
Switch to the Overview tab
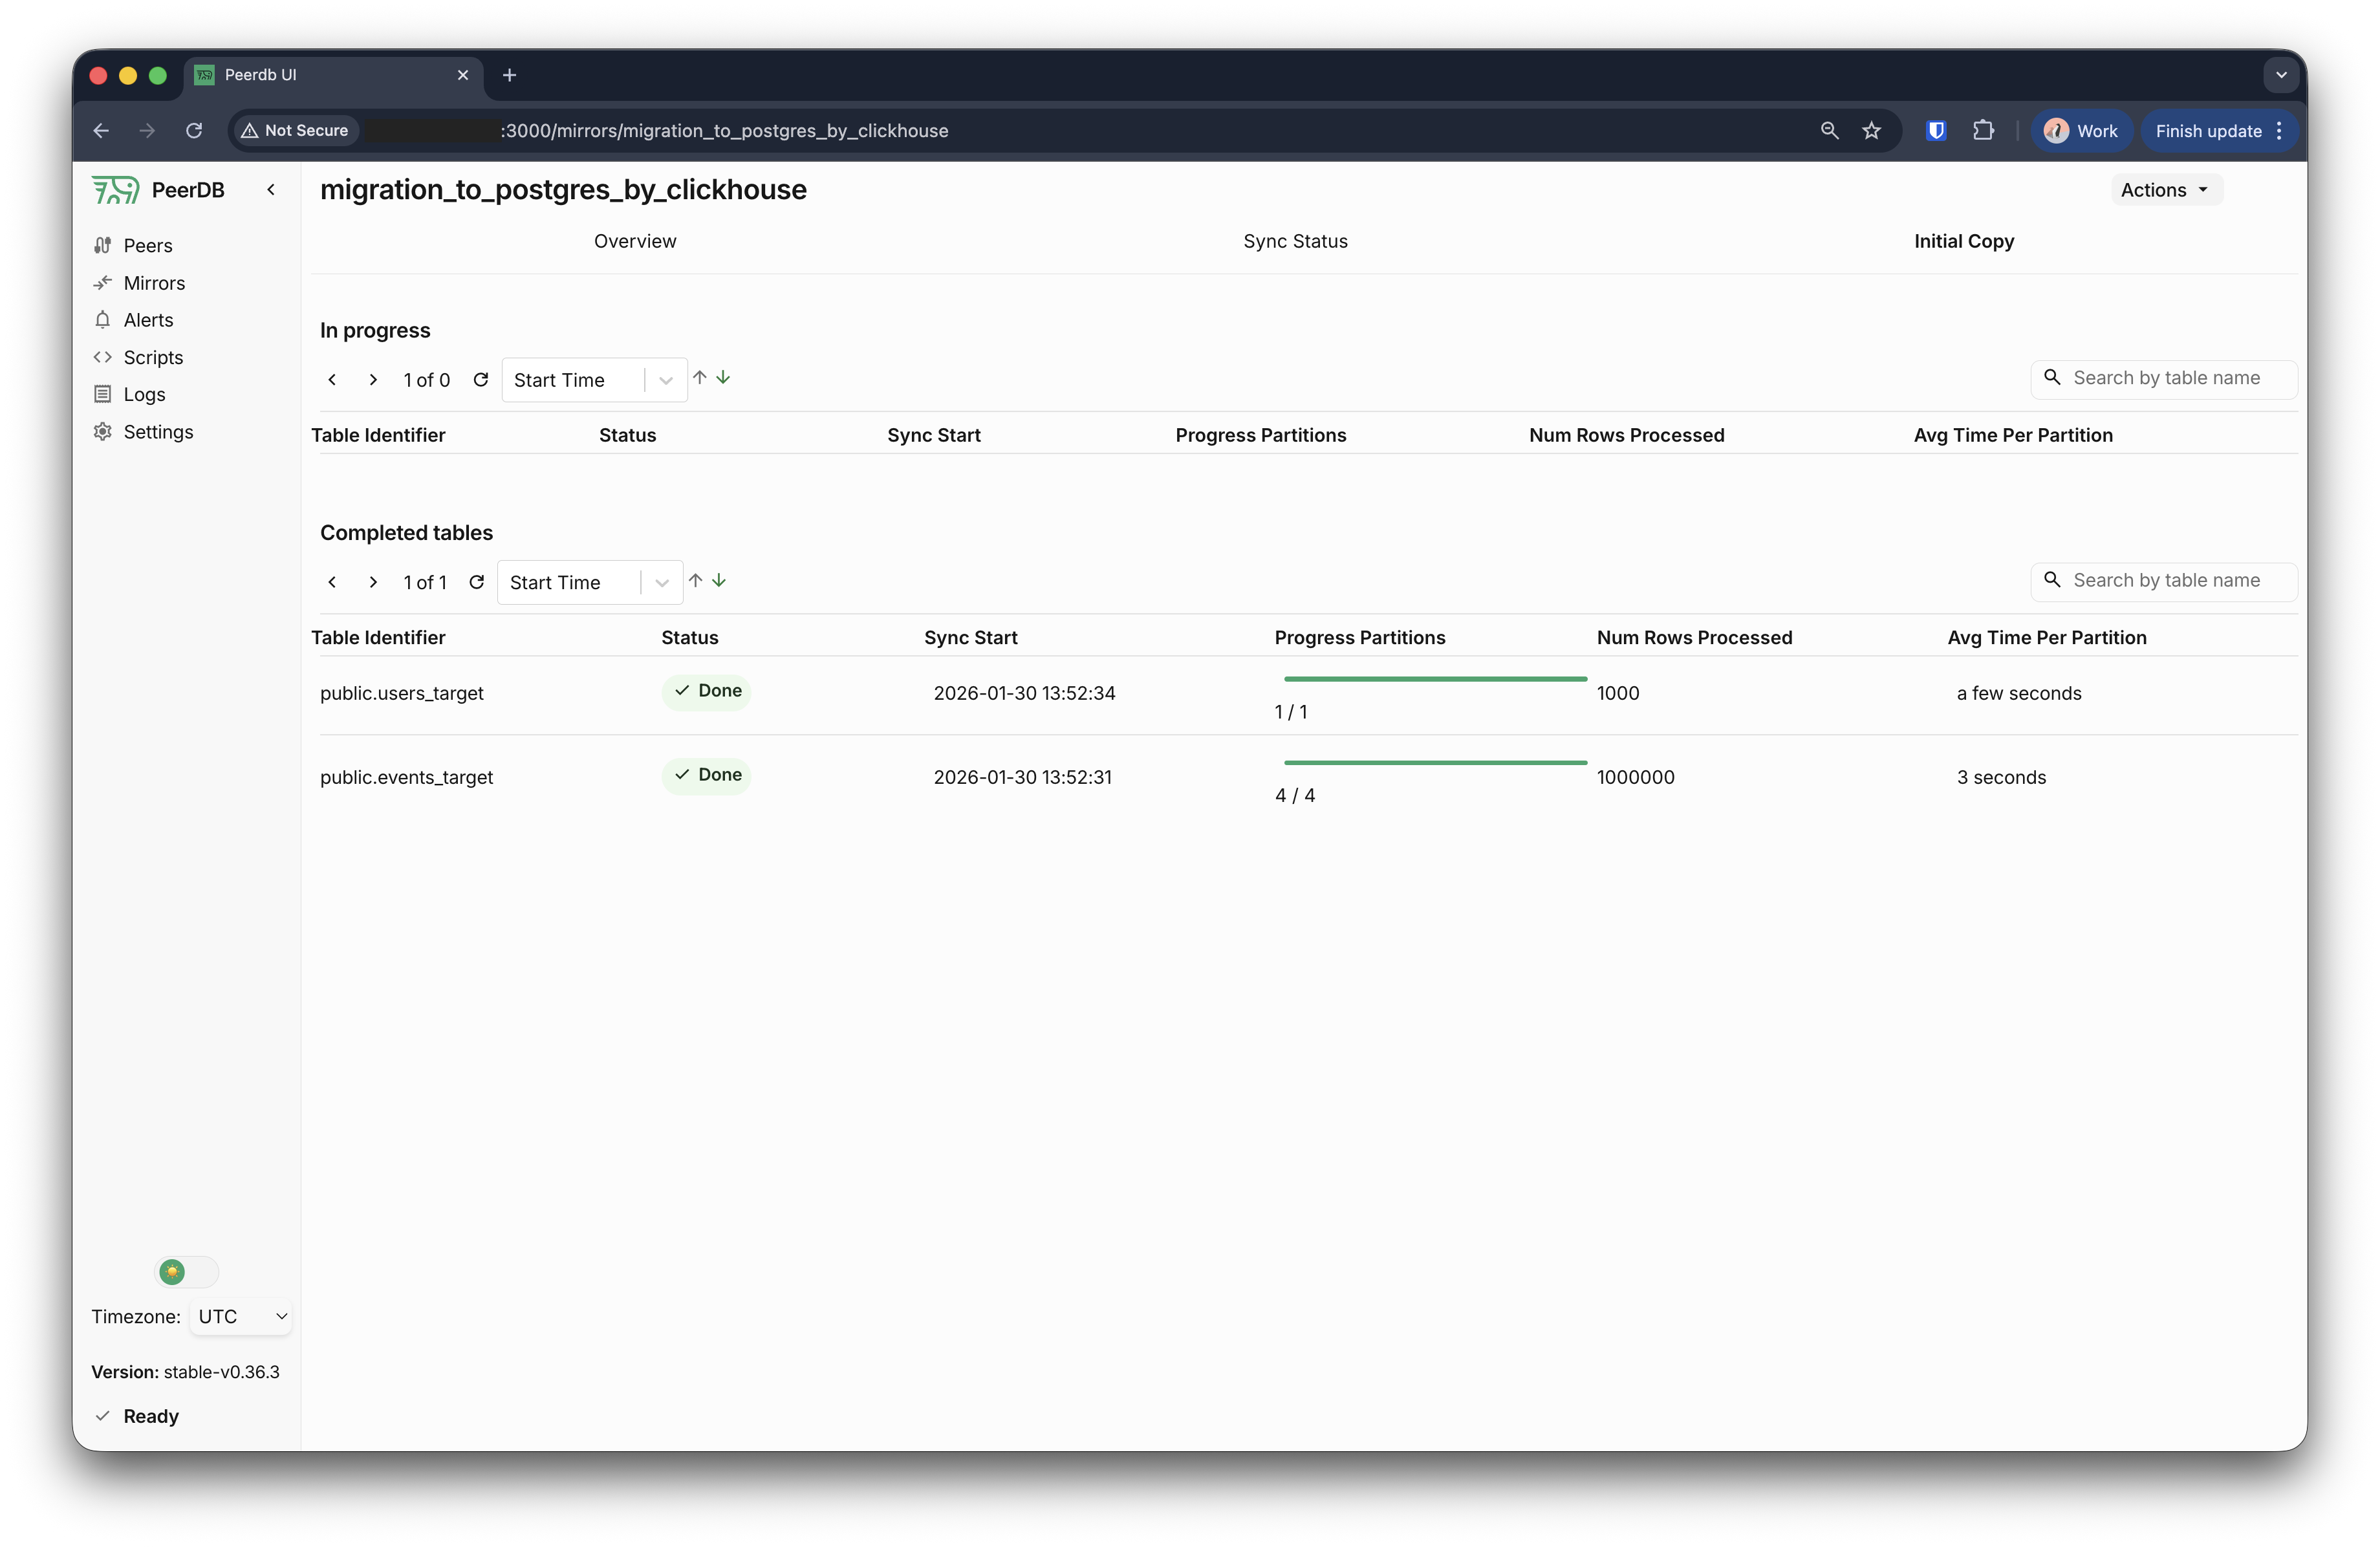(x=635, y=241)
